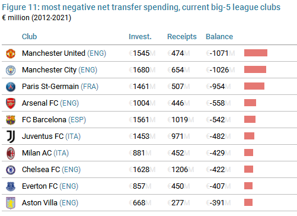Click the Figure 11 title text
297x216 pixels.
click(141, 7)
